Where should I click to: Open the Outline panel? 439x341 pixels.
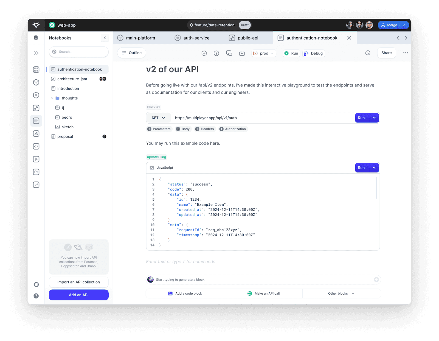pyautogui.click(x=132, y=53)
